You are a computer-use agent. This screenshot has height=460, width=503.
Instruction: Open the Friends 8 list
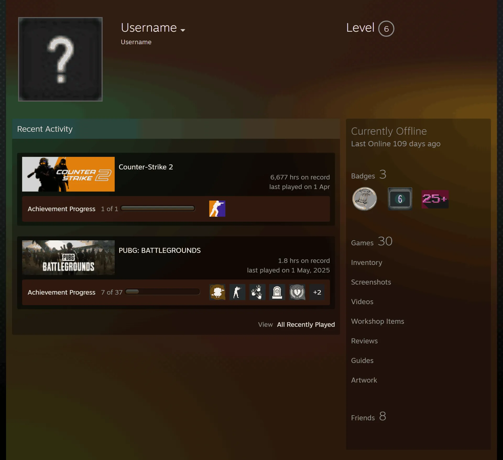pyautogui.click(x=369, y=417)
